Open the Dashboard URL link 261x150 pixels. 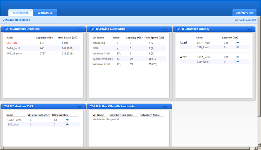click(248, 20)
